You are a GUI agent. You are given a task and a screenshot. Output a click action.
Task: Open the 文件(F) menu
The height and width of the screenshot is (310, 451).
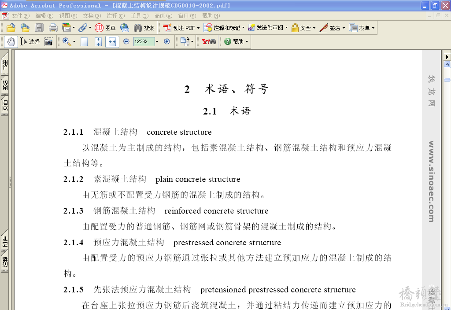click(20, 16)
